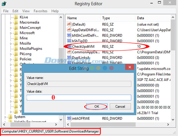Click tree pane scroll up arrow
This screenshot has width=178, height=136.
(61, 17)
